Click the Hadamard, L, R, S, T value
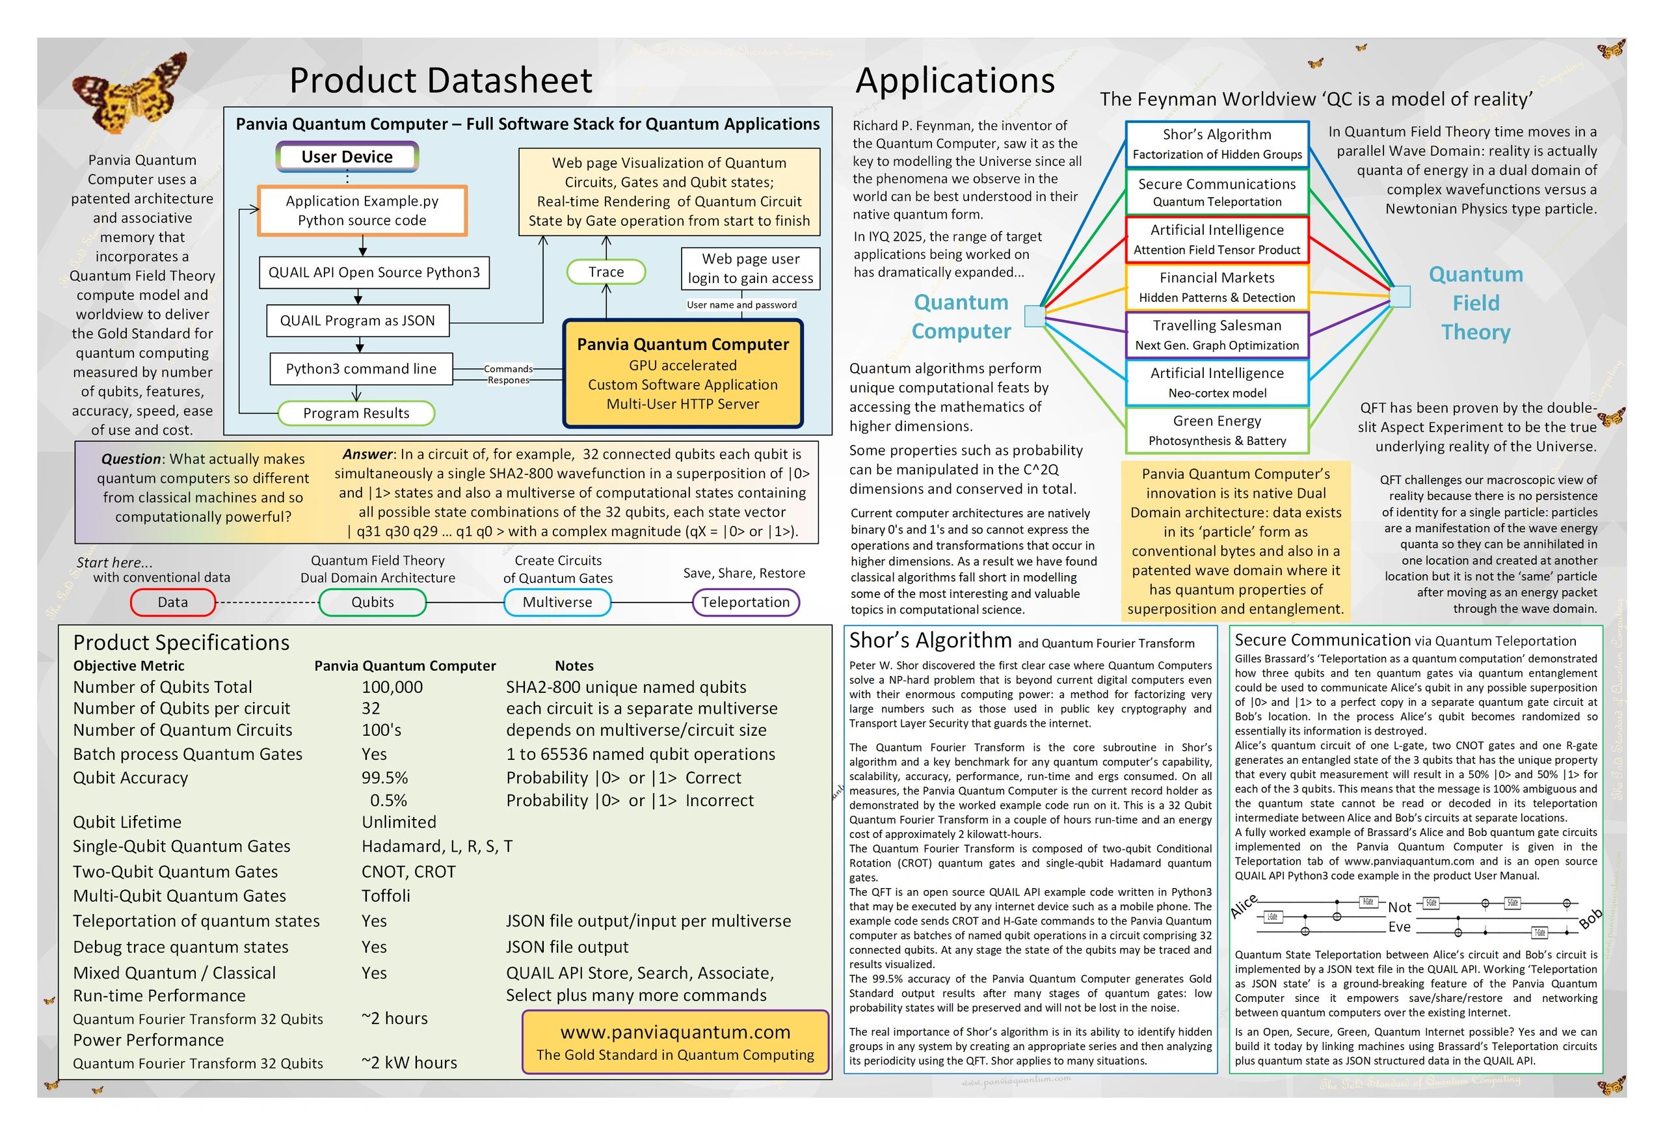This screenshot has height=1134, width=1665. pyautogui.click(x=437, y=846)
